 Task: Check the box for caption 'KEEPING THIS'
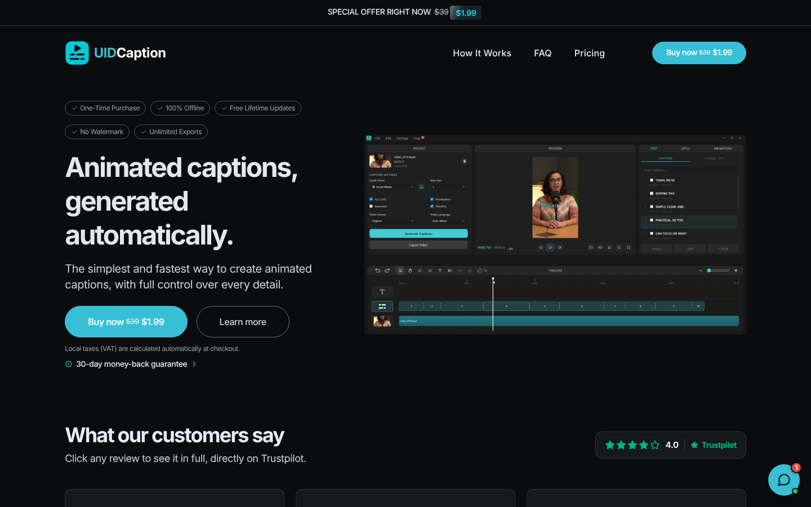click(x=652, y=193)
